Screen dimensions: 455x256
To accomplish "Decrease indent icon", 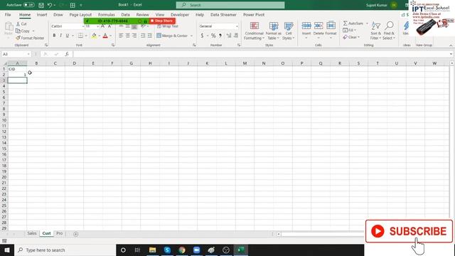I will [x=143, y=36].
